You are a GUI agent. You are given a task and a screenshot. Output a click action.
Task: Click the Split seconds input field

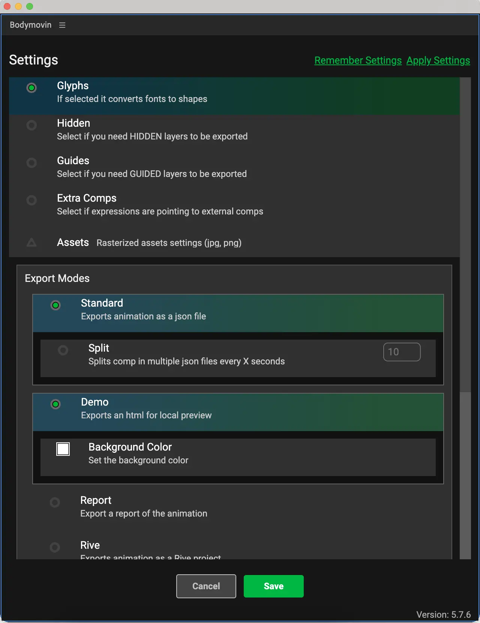402,352
